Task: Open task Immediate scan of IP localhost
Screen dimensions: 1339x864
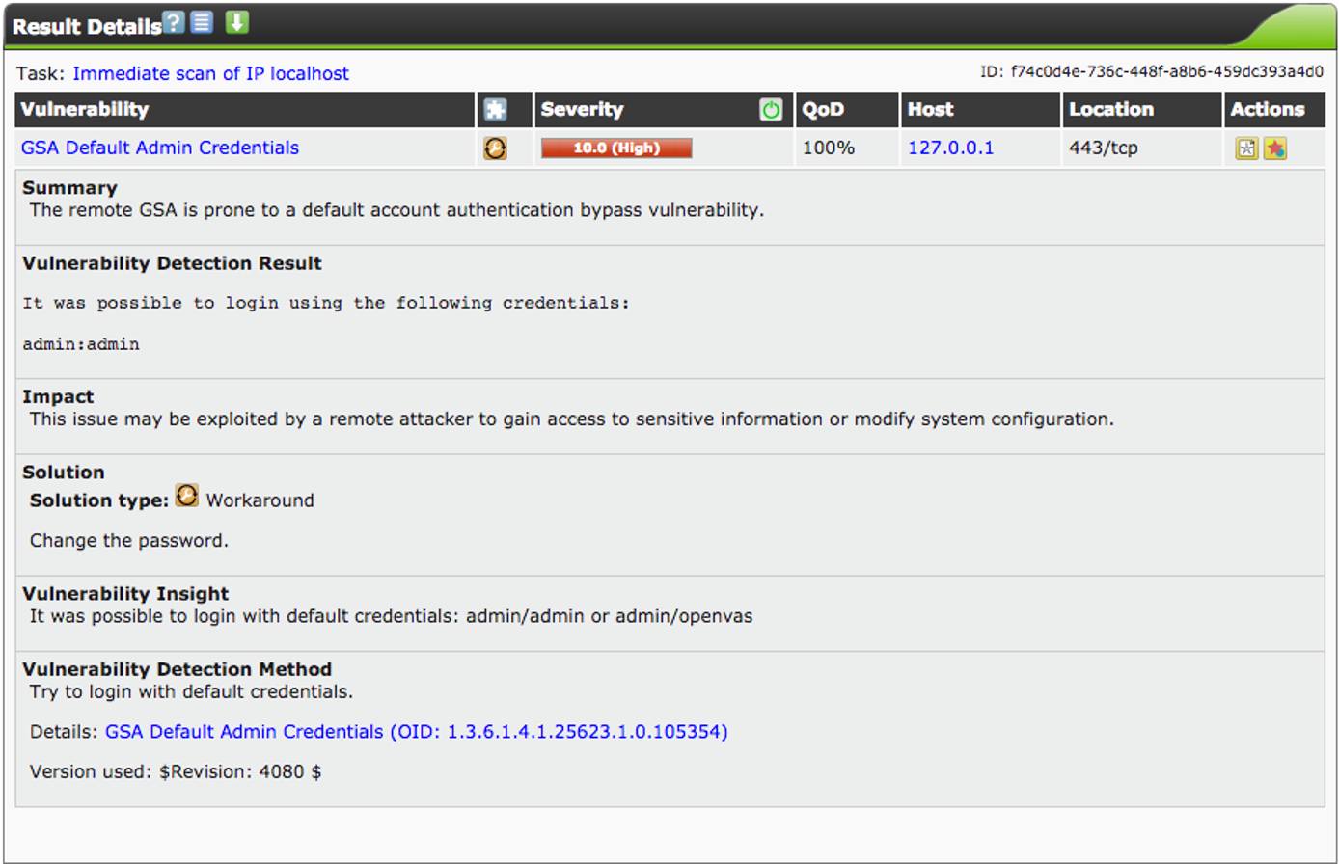Action: click(x=212, y=73)
